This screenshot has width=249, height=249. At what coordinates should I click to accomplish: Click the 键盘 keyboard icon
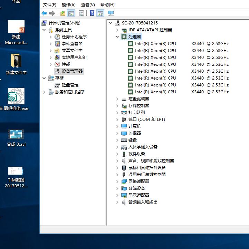[x=124, y=140]
